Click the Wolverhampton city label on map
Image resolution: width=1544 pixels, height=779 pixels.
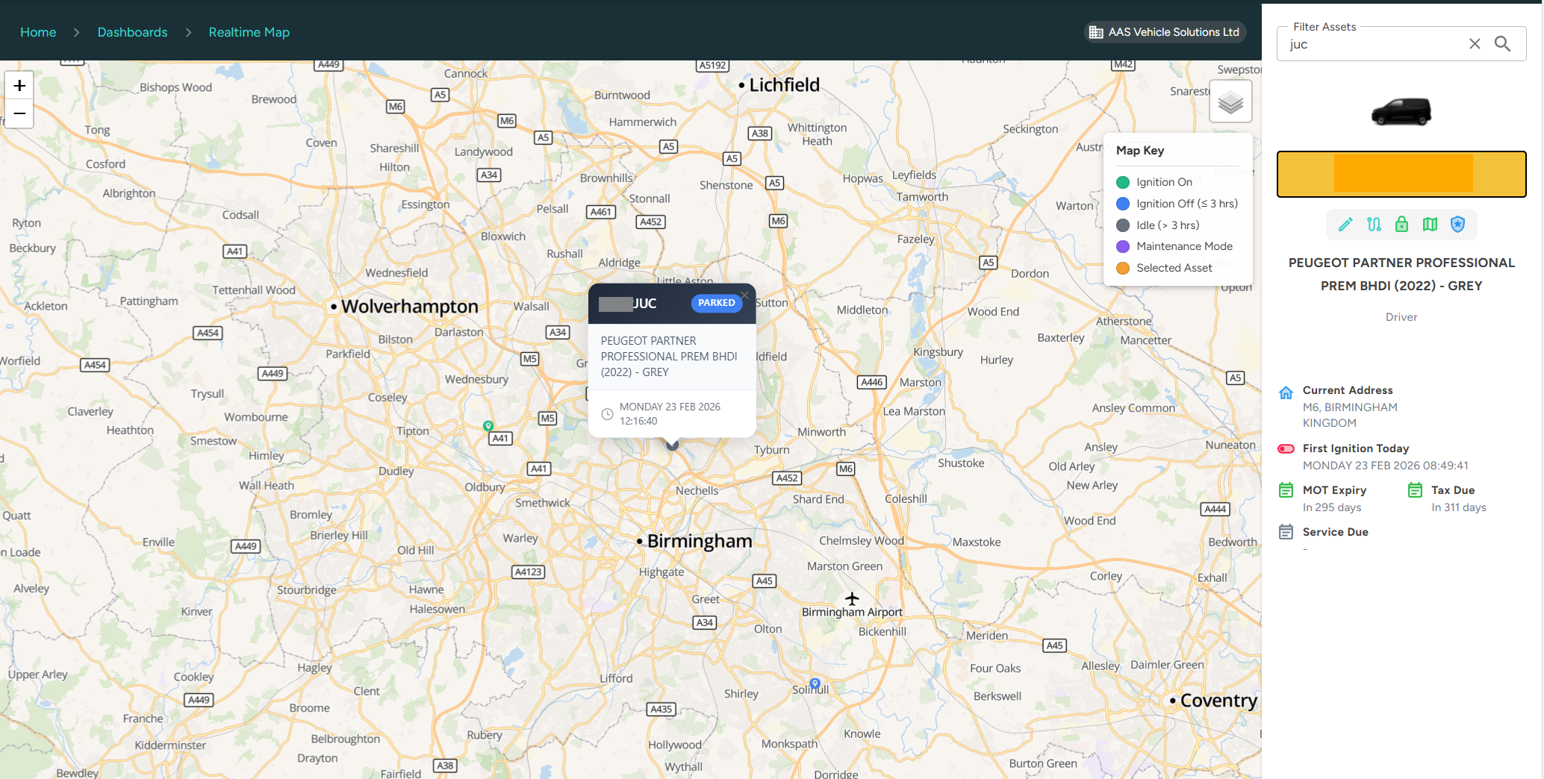point(409,307)
